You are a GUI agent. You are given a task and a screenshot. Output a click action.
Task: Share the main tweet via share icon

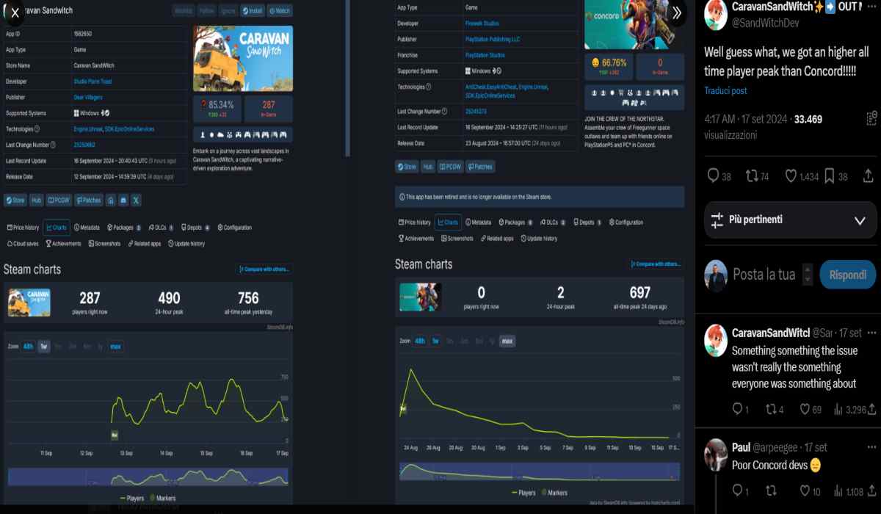pos(869,176)
